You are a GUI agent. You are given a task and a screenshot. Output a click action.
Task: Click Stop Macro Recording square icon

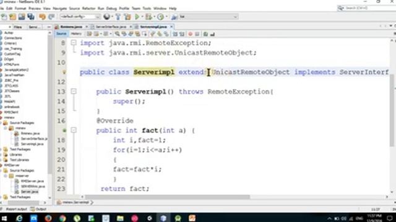(x=197, y=34)
